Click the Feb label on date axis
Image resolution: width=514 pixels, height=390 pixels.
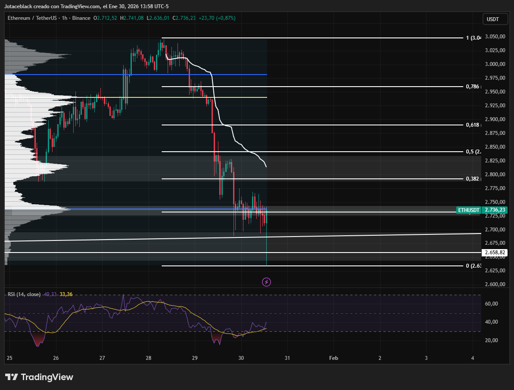333,358
